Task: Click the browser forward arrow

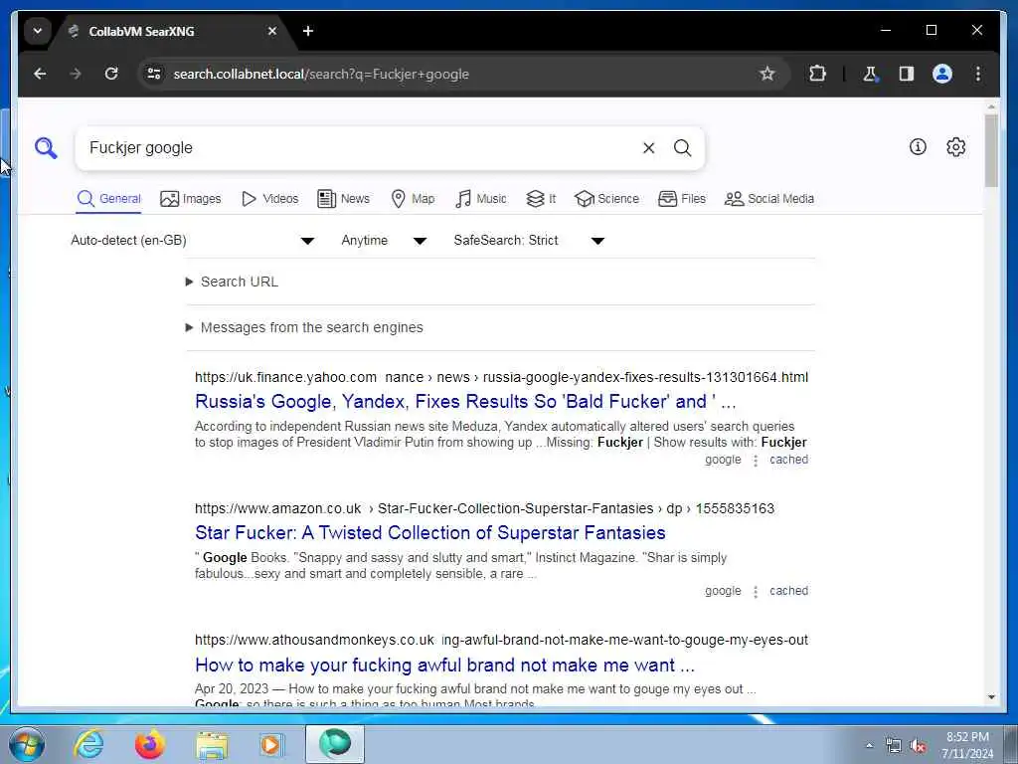Action: pos(76,74)
